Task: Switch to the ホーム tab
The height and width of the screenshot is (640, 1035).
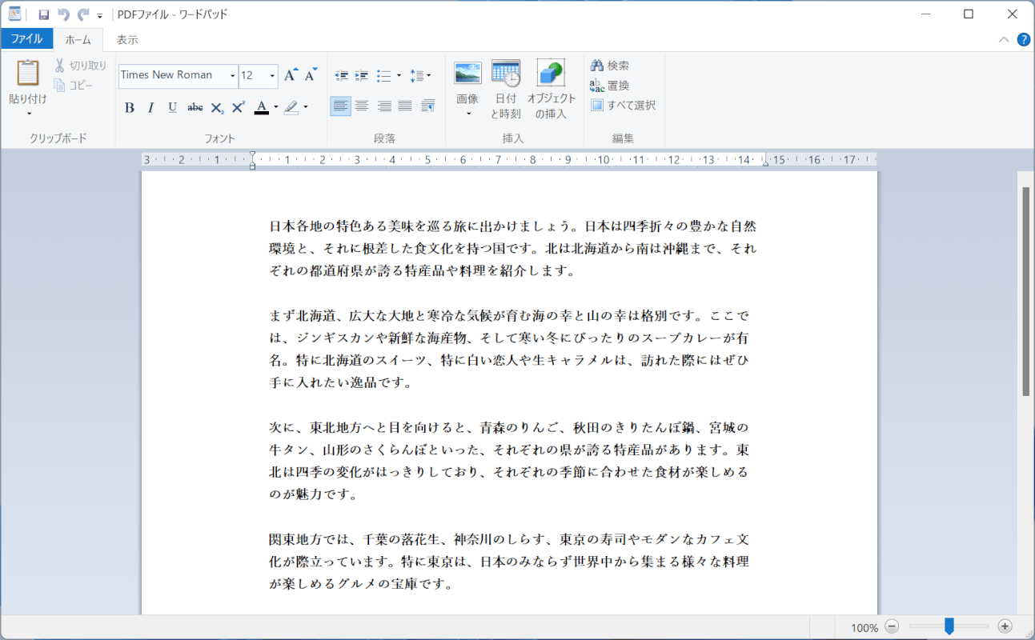Action: click(78, 39)
